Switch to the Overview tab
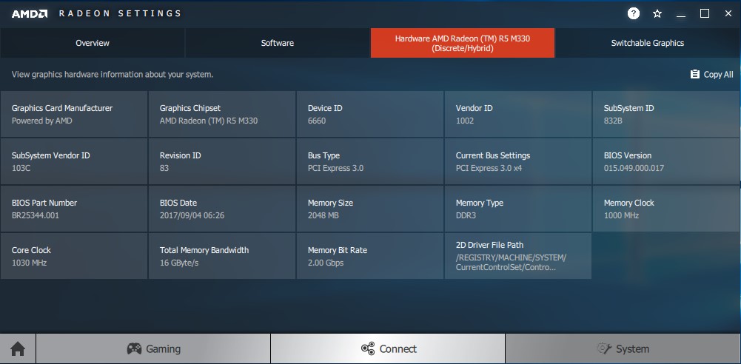741x364 pixels. [x=93, y=43]
